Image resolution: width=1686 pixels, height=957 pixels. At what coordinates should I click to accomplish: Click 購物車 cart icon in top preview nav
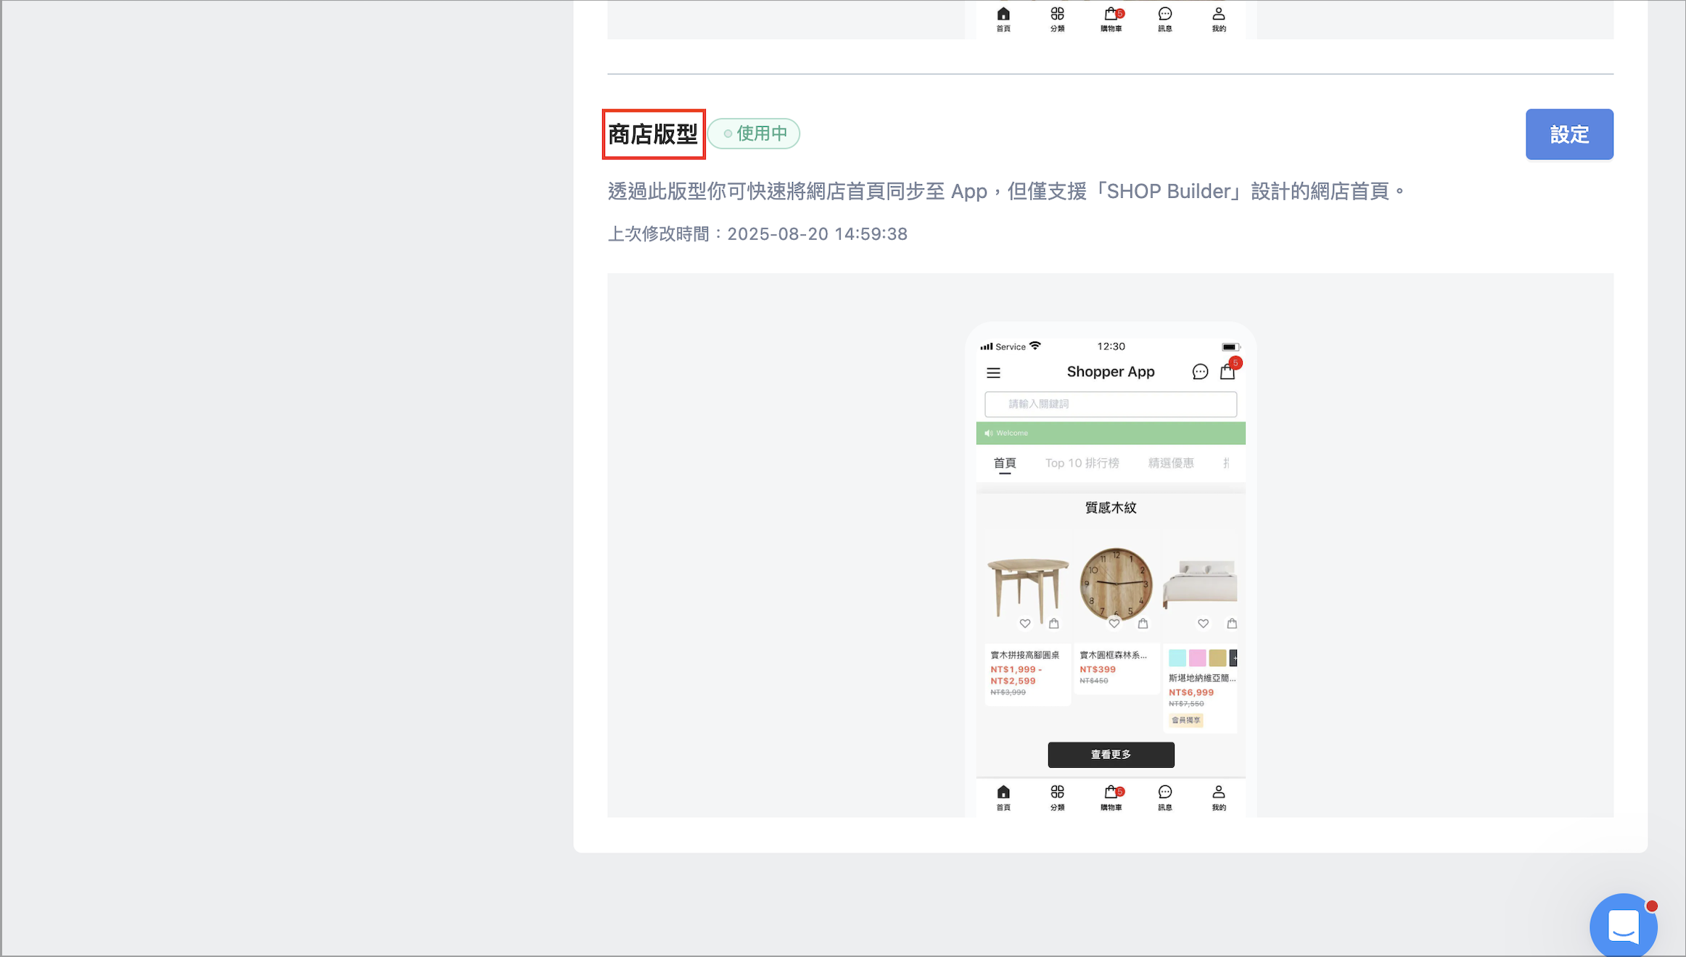pos(1111,20)
